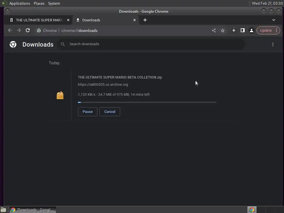The image size is (284, 213).
Task: Bookmark this page with the star icon
Action: (223, 31)
